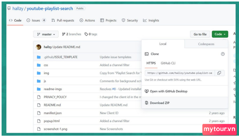The height and width of the screenshot is (138, 239).
Task: View the 2 branches link
Action: [x=72, y=34]
